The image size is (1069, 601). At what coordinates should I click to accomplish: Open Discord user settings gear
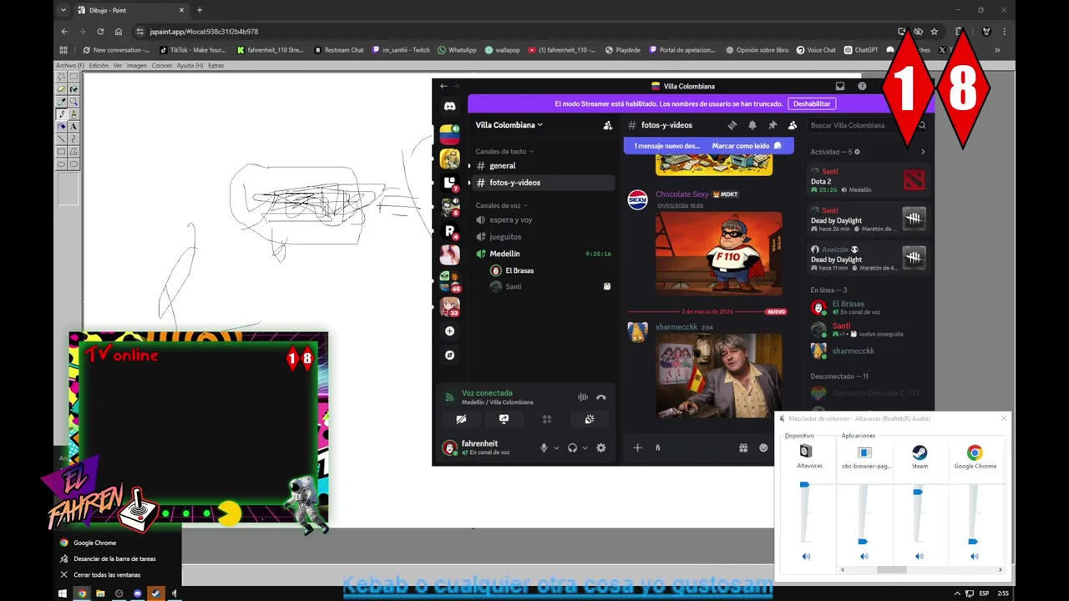600,447
